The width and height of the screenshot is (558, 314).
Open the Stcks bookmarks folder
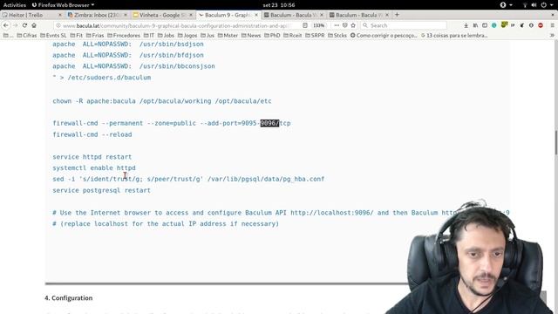[337, 36]
